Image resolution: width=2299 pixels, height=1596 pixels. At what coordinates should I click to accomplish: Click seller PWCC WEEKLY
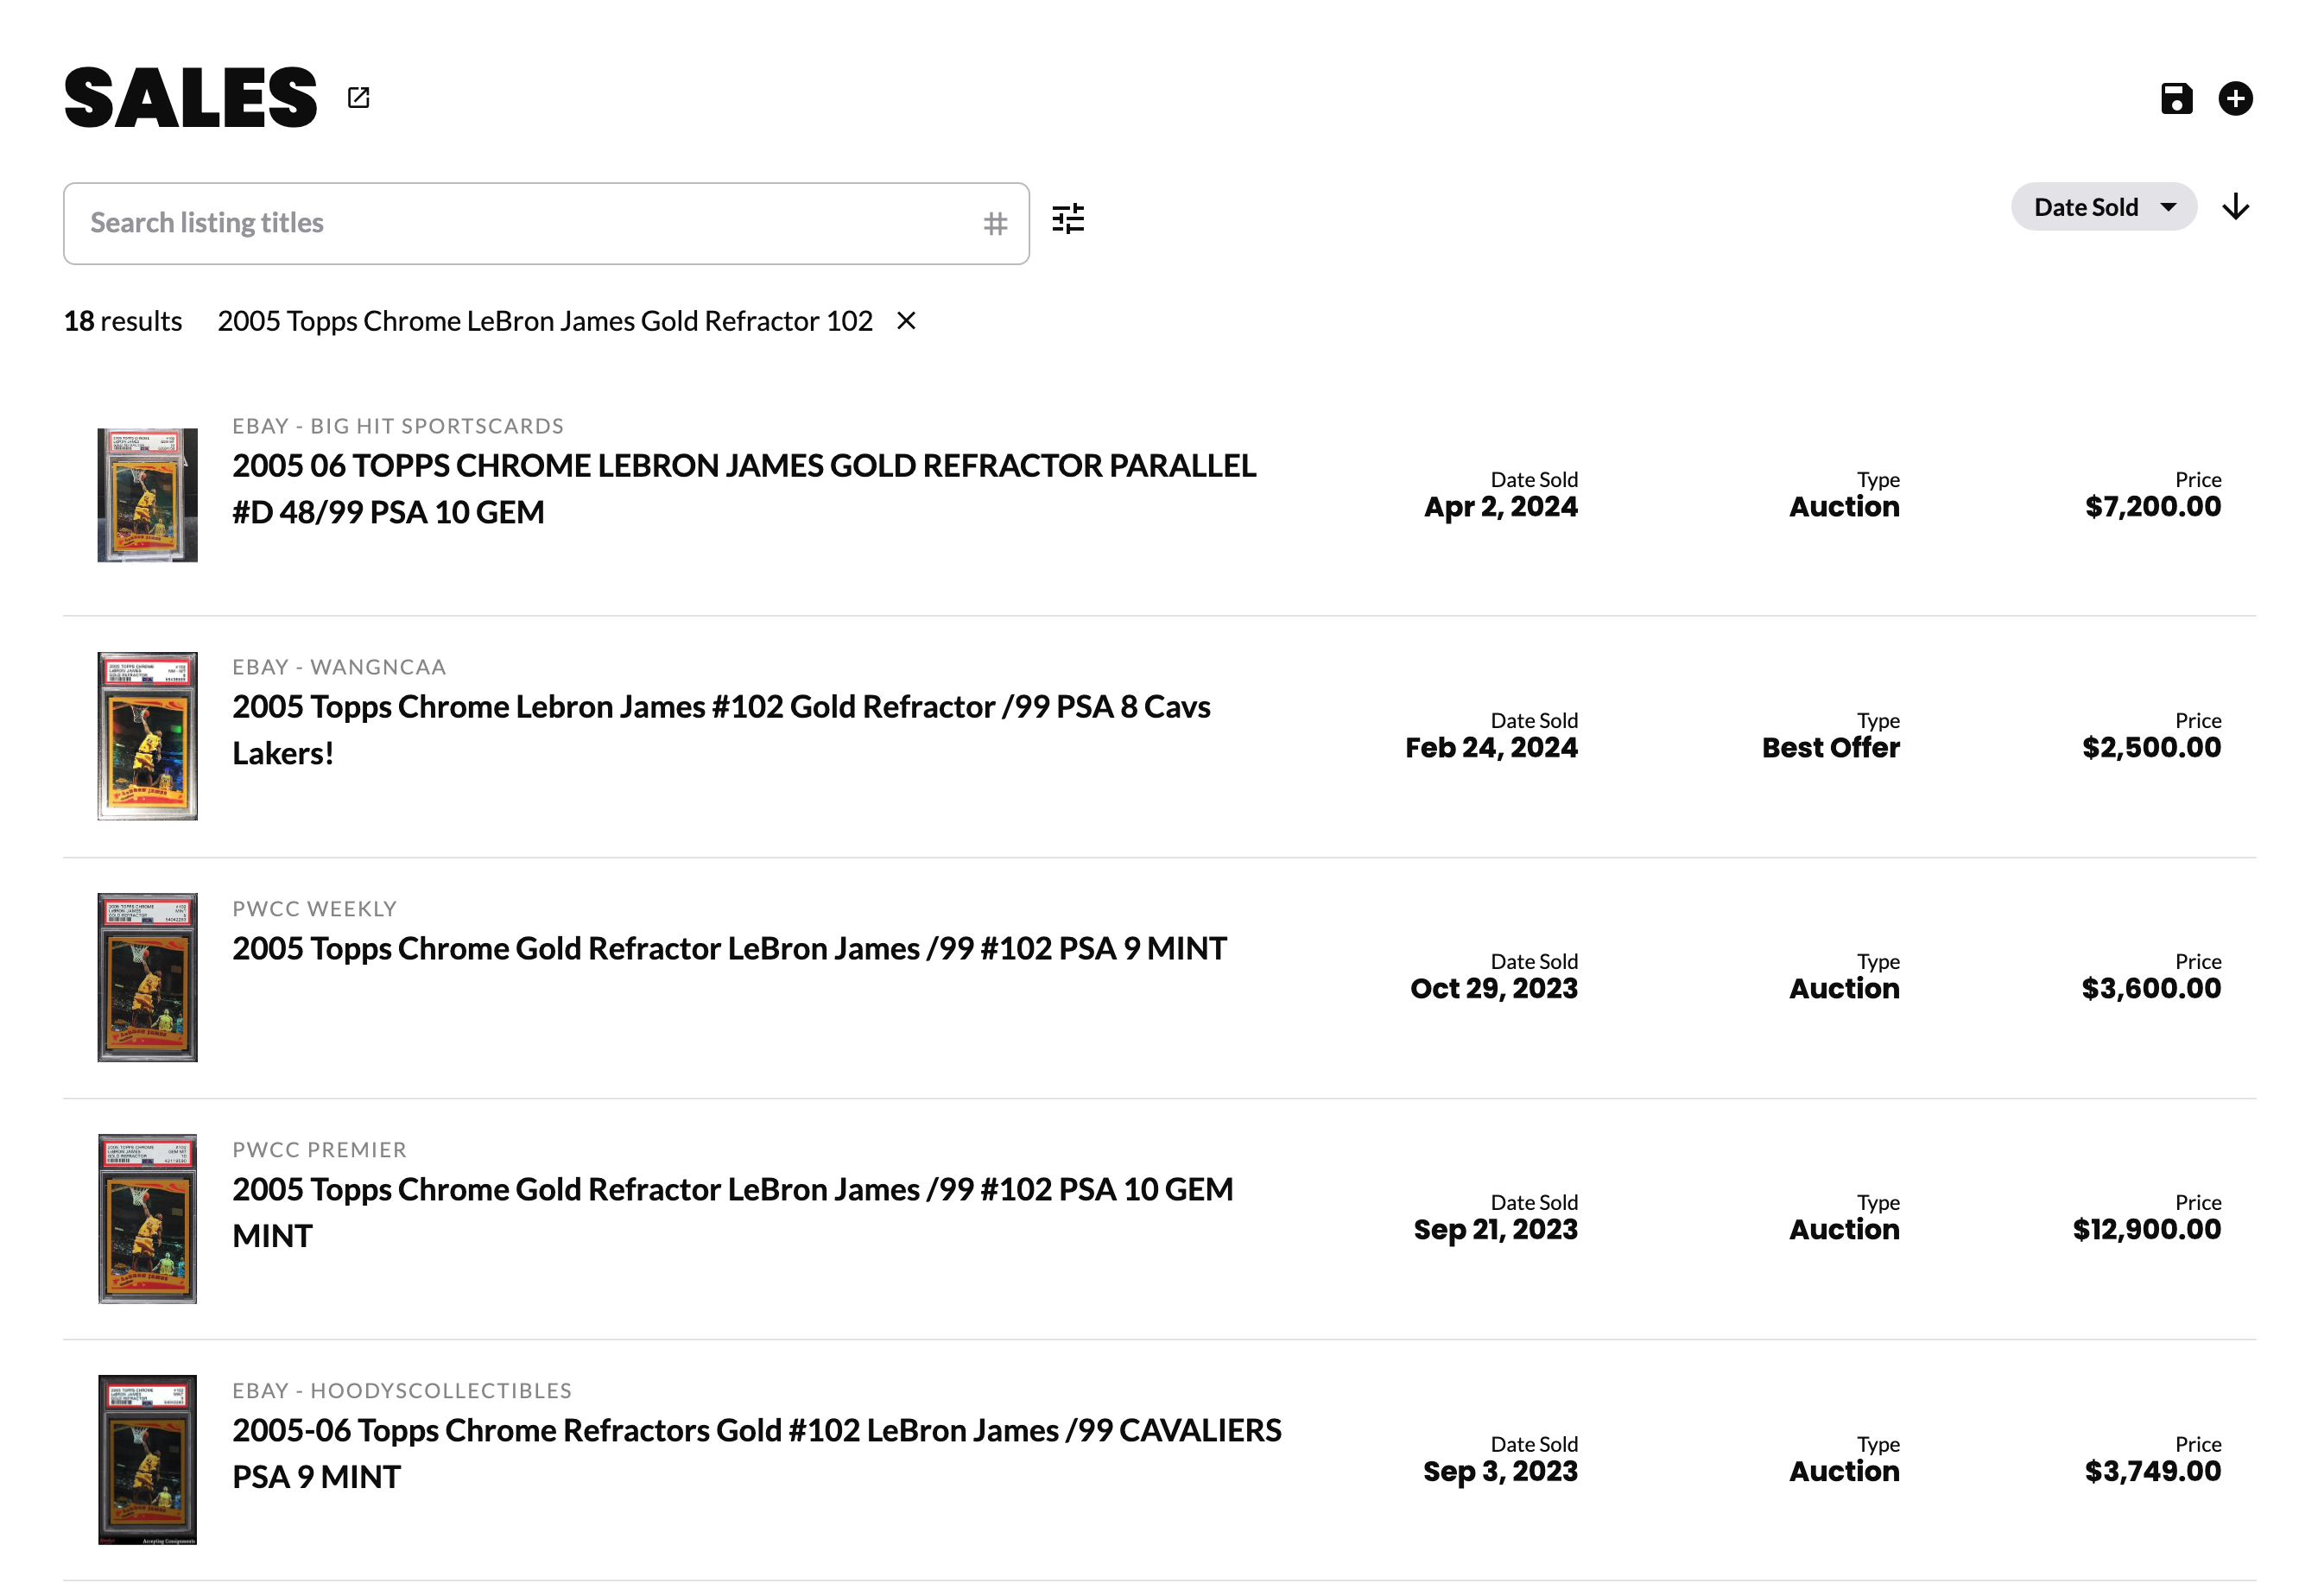[x=315, y=908]
